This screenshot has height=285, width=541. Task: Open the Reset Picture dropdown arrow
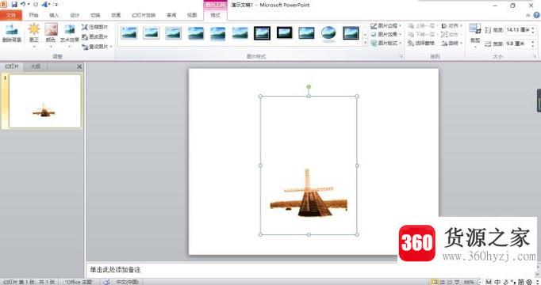pyautogui.click(x=111, y=47)
